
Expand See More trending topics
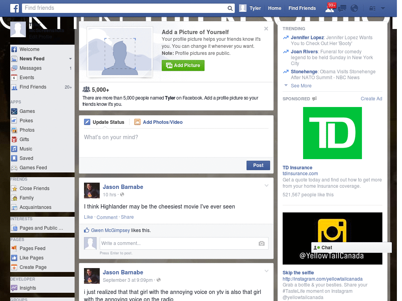pos(301,86)
